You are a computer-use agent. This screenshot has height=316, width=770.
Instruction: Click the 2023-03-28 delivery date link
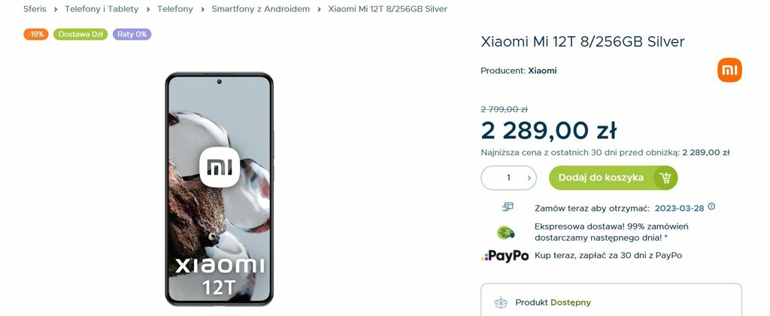[x=679, y=208]
